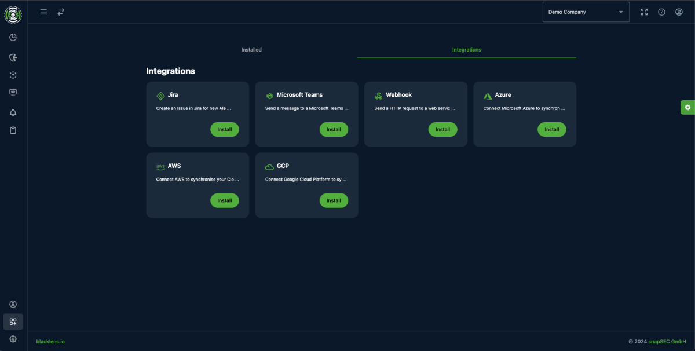Click the green floating gear settings tab
The image size is (695, 351).
(x=687, y=107)
